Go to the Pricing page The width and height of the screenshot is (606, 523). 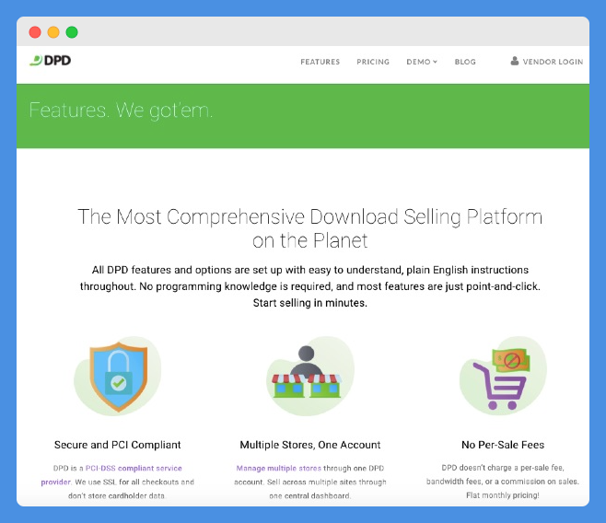(x=373, y=62)
